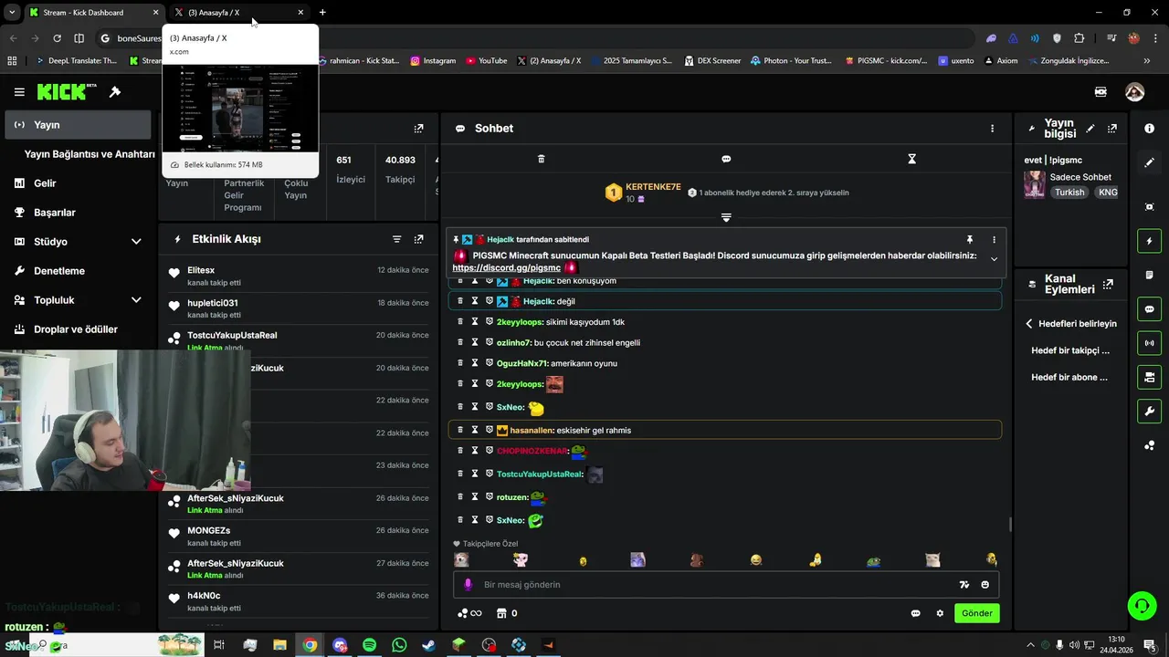Screen dimensions: 1169x657
Task: Click the Hedef bir abone option
Action: pos(1069,377)
